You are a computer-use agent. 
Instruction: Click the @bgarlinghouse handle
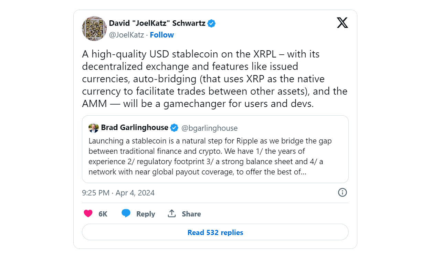click(x=209, y=128)
